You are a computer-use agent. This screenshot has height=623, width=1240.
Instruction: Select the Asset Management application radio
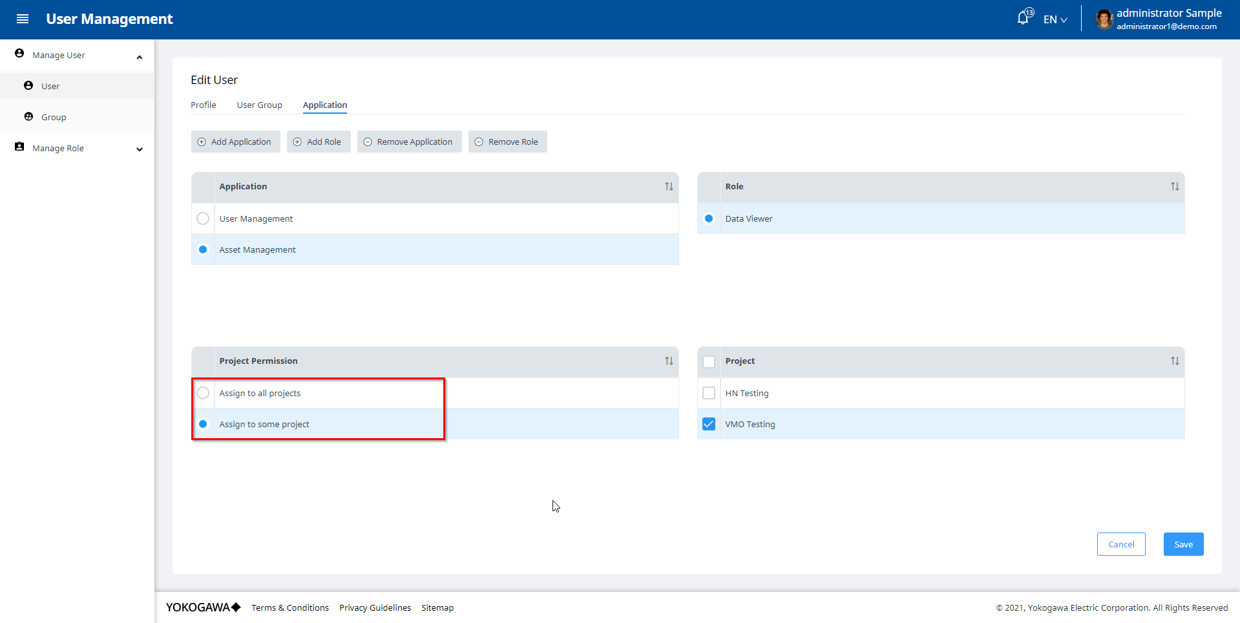(203, 249)
